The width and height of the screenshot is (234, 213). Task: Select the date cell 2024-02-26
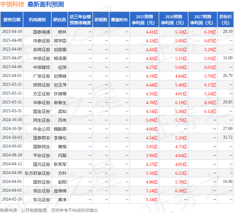(x=12, y=199)
